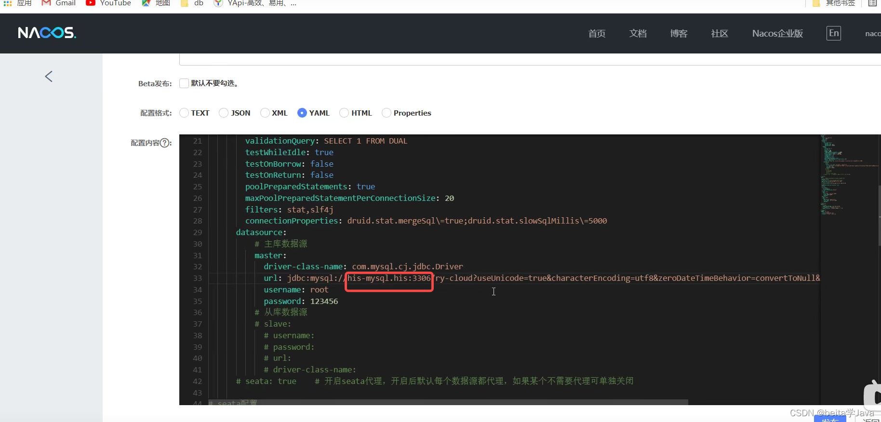
Task: Open the YouTube bookmark
Action: point(108,3)
